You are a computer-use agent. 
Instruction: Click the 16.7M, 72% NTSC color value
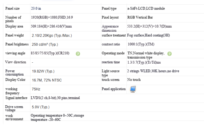(47, 80)
